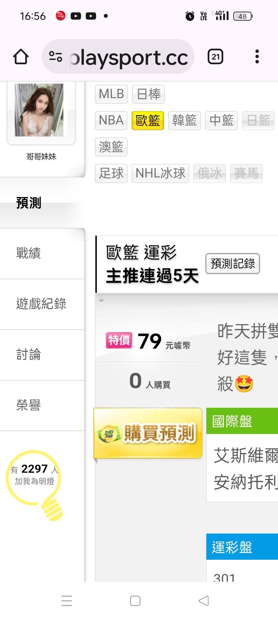Tap the browser home icon
278x620 pixels.
pos(21,57)
